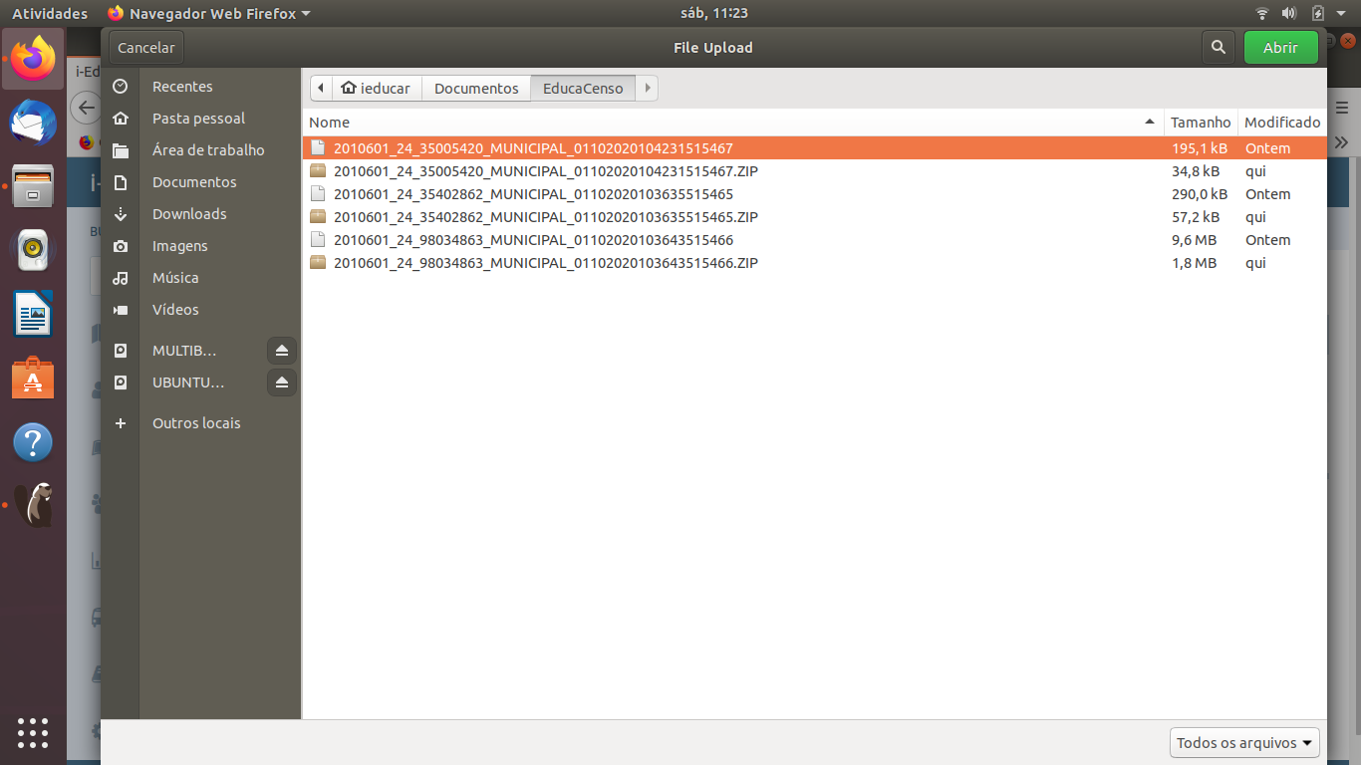Click the battery icon in top bar
1361x765 pixels.
coord(1317,13)
